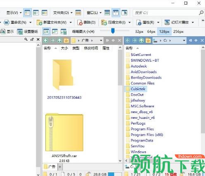Toggle the left sidebar lock icon
The image size is (205, 176).
tap(32, 39)
